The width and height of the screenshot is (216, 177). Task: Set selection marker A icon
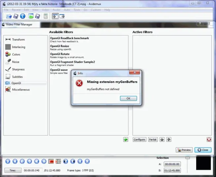[x=51, y=161]
